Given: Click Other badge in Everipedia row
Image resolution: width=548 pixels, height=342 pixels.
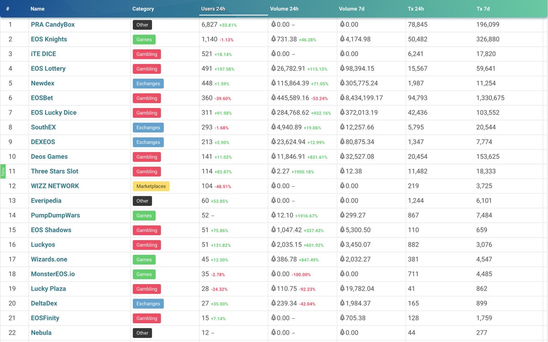Looking at the screenshot, I should [x=142, y=201].
